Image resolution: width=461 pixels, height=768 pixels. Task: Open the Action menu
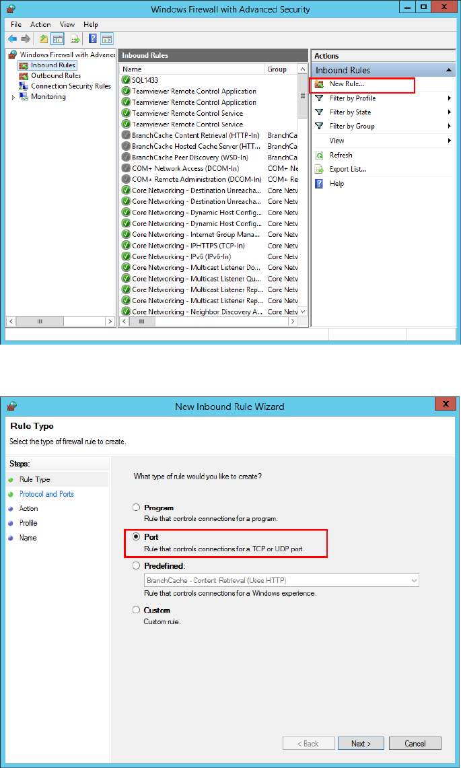tap(40, 24)
